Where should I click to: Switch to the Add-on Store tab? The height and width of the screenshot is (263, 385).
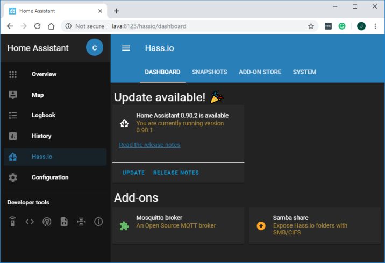(260, 72)
